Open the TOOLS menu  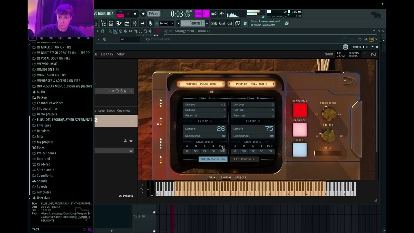(x=102, y=14)
